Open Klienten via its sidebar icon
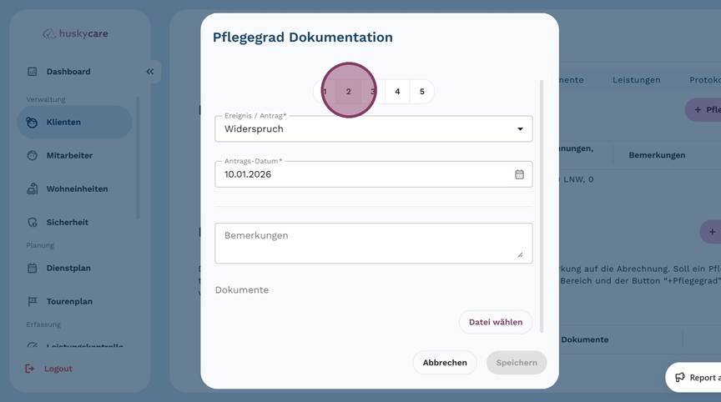This screenshot has height=402, width=721. [32, 123]
